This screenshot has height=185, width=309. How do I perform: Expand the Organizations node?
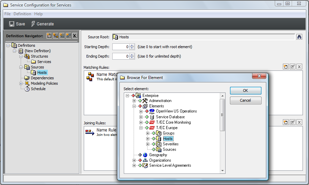tap(134, 160)
